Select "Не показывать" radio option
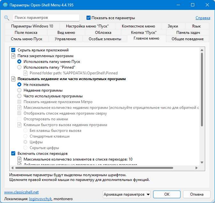 pyautogui.click(x=19, y=85)
